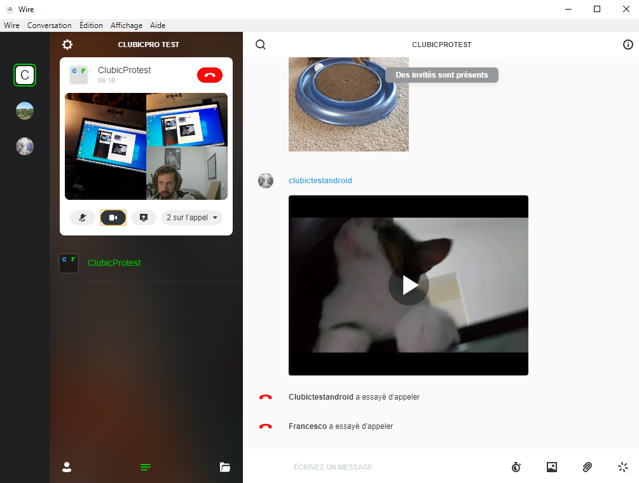This screenshot has height=483, width=639.
Task: Click the clubictestandroid avatar
Action: 266,181
